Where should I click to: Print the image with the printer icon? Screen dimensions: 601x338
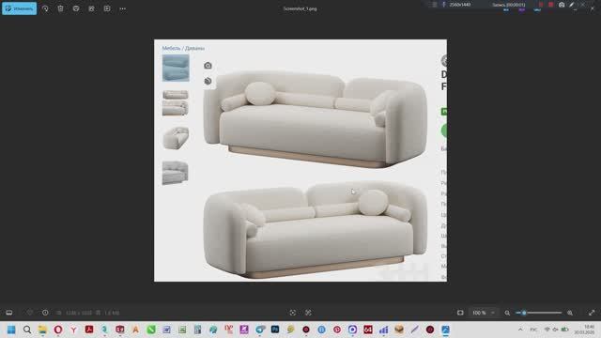click(x=76, y=8)
